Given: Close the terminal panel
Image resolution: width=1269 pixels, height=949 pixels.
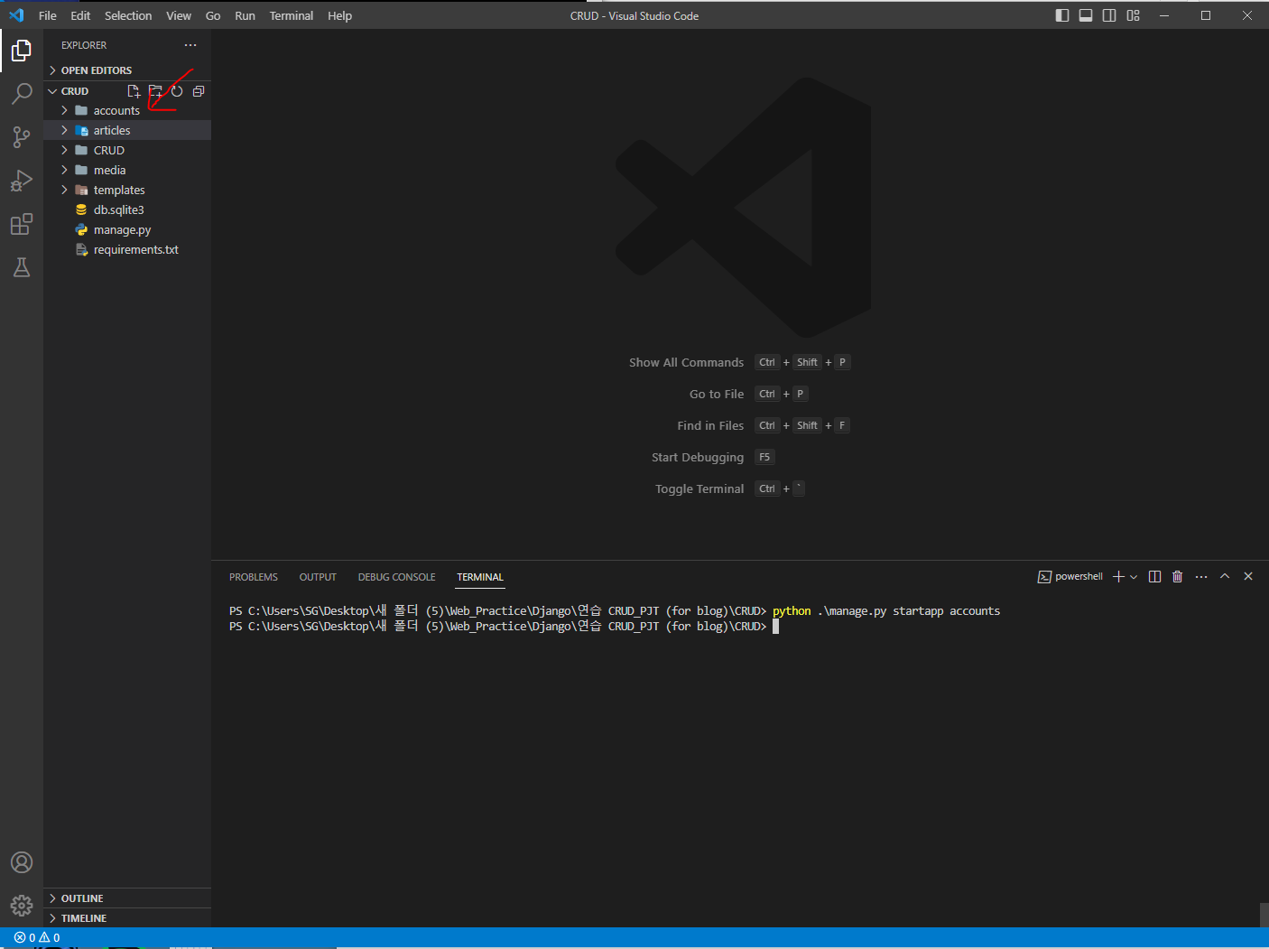Looking at the screenshot, I should click(1248, 576).
